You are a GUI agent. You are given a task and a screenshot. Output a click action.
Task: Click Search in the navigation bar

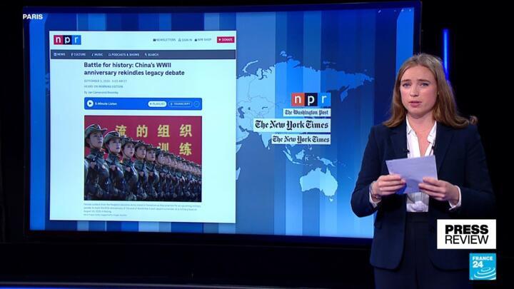(152, 54)
